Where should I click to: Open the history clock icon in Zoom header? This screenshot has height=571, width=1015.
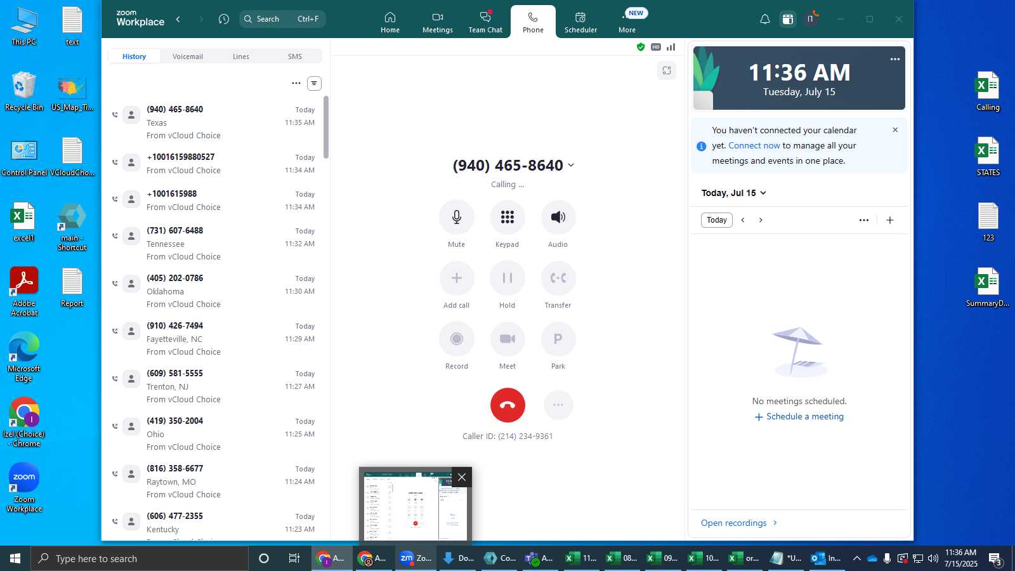[x=224, y=19]
